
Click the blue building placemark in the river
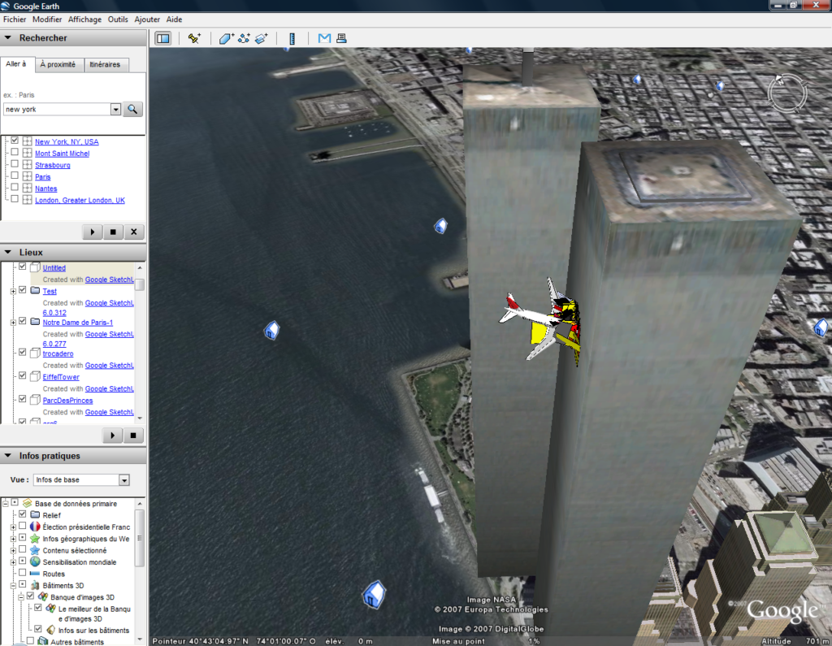click(x=271, y=330)
